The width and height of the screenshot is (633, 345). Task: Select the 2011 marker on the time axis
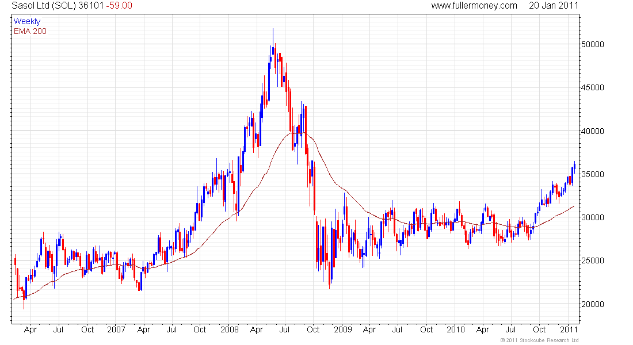pos(569,330)
